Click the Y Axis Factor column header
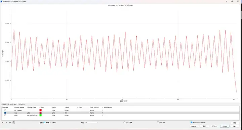242x130 pixels. (107, 107)
